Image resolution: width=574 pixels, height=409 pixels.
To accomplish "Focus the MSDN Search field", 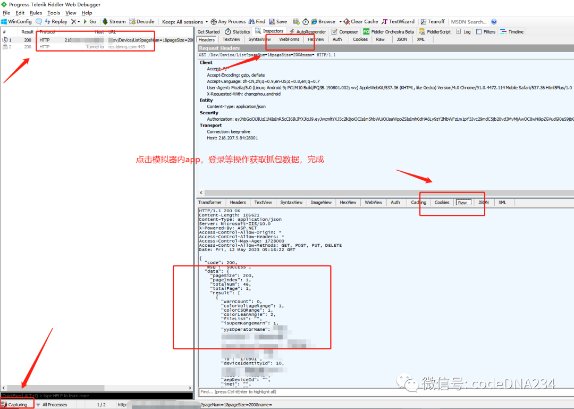I will point(469,22).
